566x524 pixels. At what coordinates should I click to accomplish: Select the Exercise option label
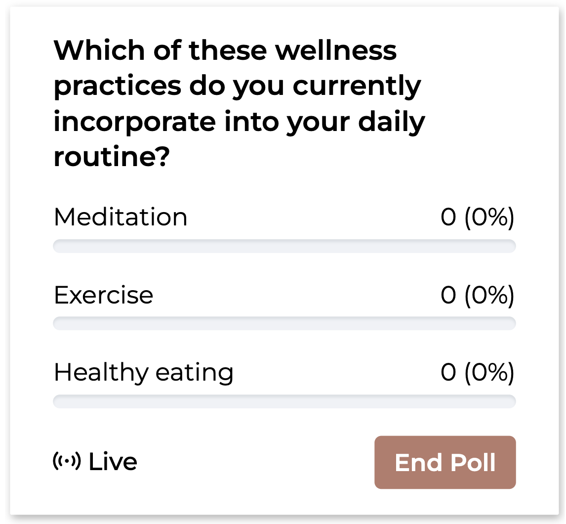[x=103, y=295]
